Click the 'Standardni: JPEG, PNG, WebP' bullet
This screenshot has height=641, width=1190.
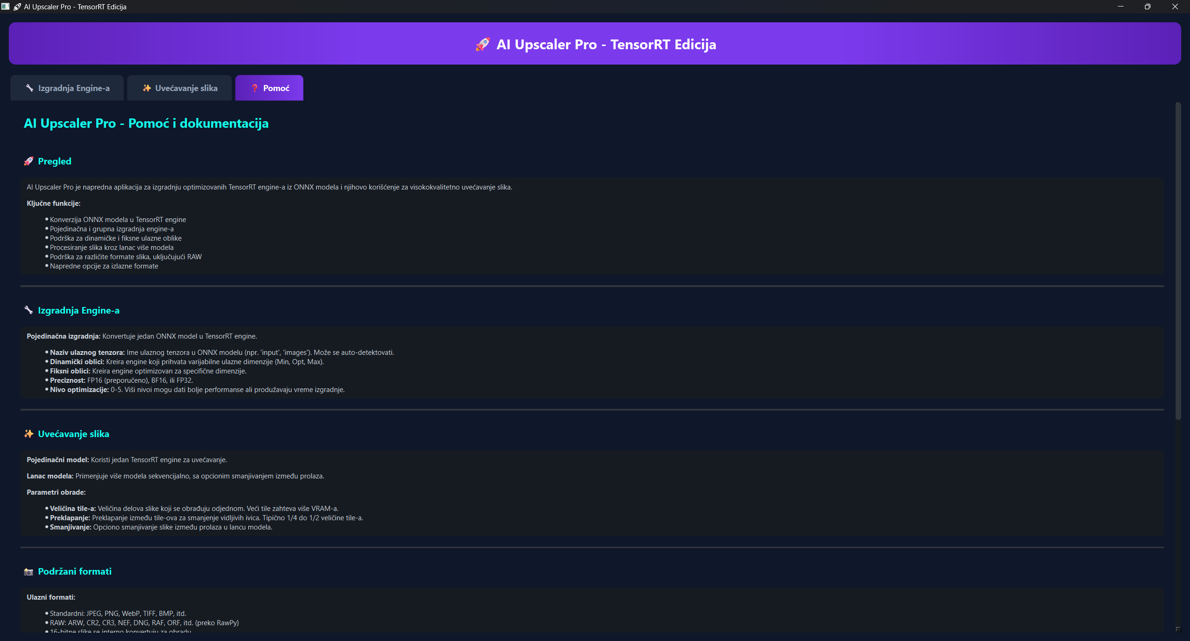point(118,614)
